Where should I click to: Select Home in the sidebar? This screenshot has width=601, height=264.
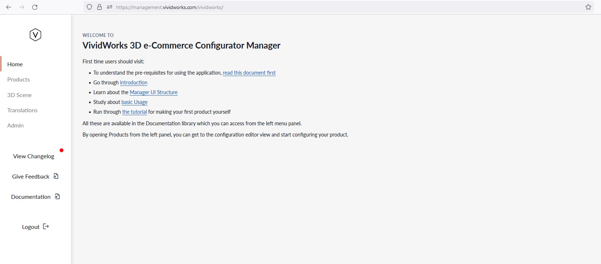pyautogui.click(x=15, y=64)
